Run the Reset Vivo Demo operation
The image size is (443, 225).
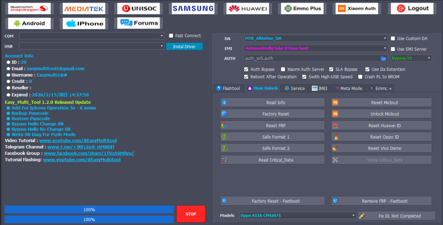click(382, 148)
